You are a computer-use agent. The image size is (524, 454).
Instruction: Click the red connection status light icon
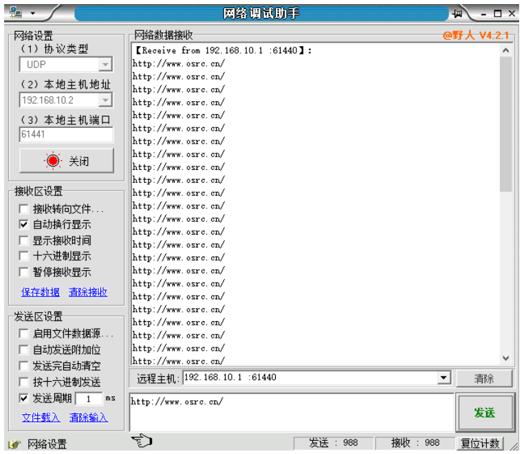tap(53, 161)
